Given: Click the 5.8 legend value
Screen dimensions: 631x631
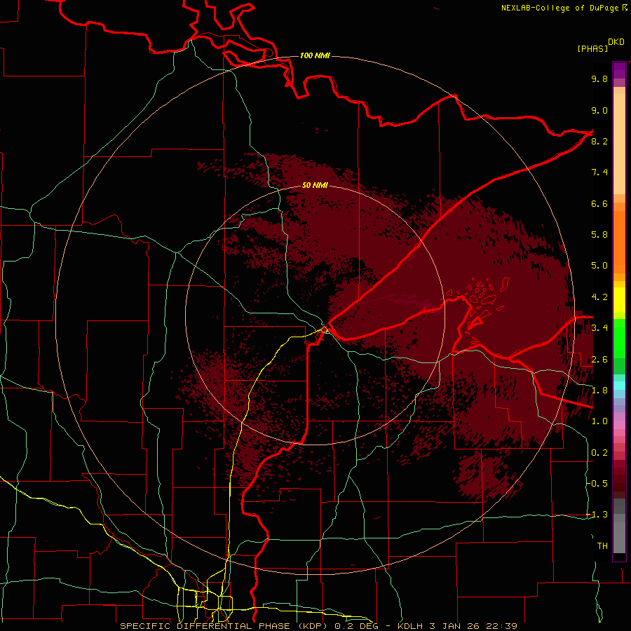Looking at the screenshot, I should pyautogui.click(x=599, y=235).
